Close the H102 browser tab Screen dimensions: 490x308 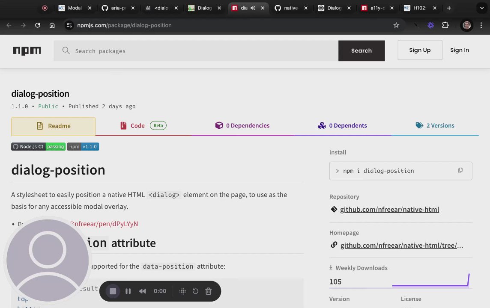(x=435, y=8)
